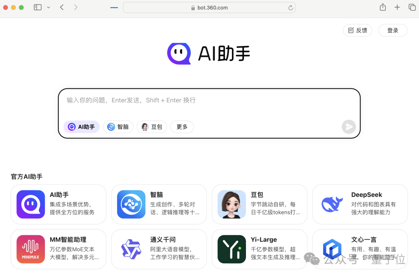The width and height of the screenshot is (419, 276).
Task: Click the MM智能助理 MiniMax icon
Action: 30,249
